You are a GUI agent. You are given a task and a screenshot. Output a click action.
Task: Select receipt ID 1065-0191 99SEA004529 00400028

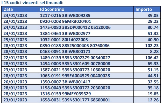pyautogui.click(x=75, y=76)
